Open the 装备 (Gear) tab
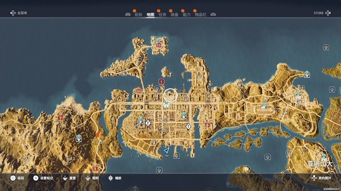 [174, 15]
